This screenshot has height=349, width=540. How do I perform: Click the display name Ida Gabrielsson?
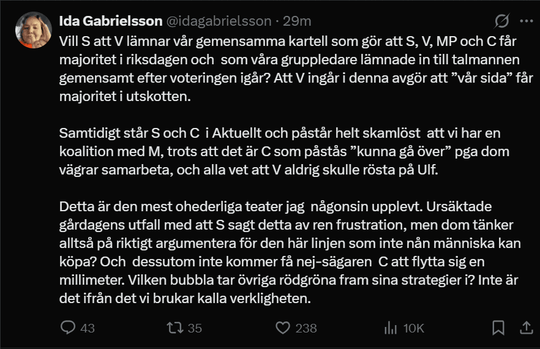[111, 21]
